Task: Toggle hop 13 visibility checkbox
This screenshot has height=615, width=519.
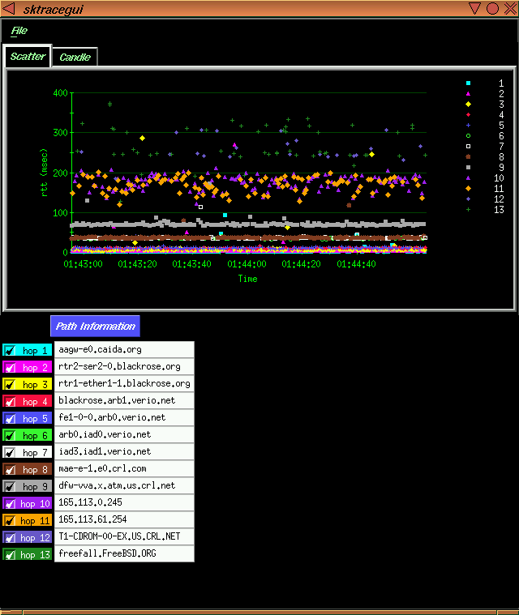Action: click(11, 554)
